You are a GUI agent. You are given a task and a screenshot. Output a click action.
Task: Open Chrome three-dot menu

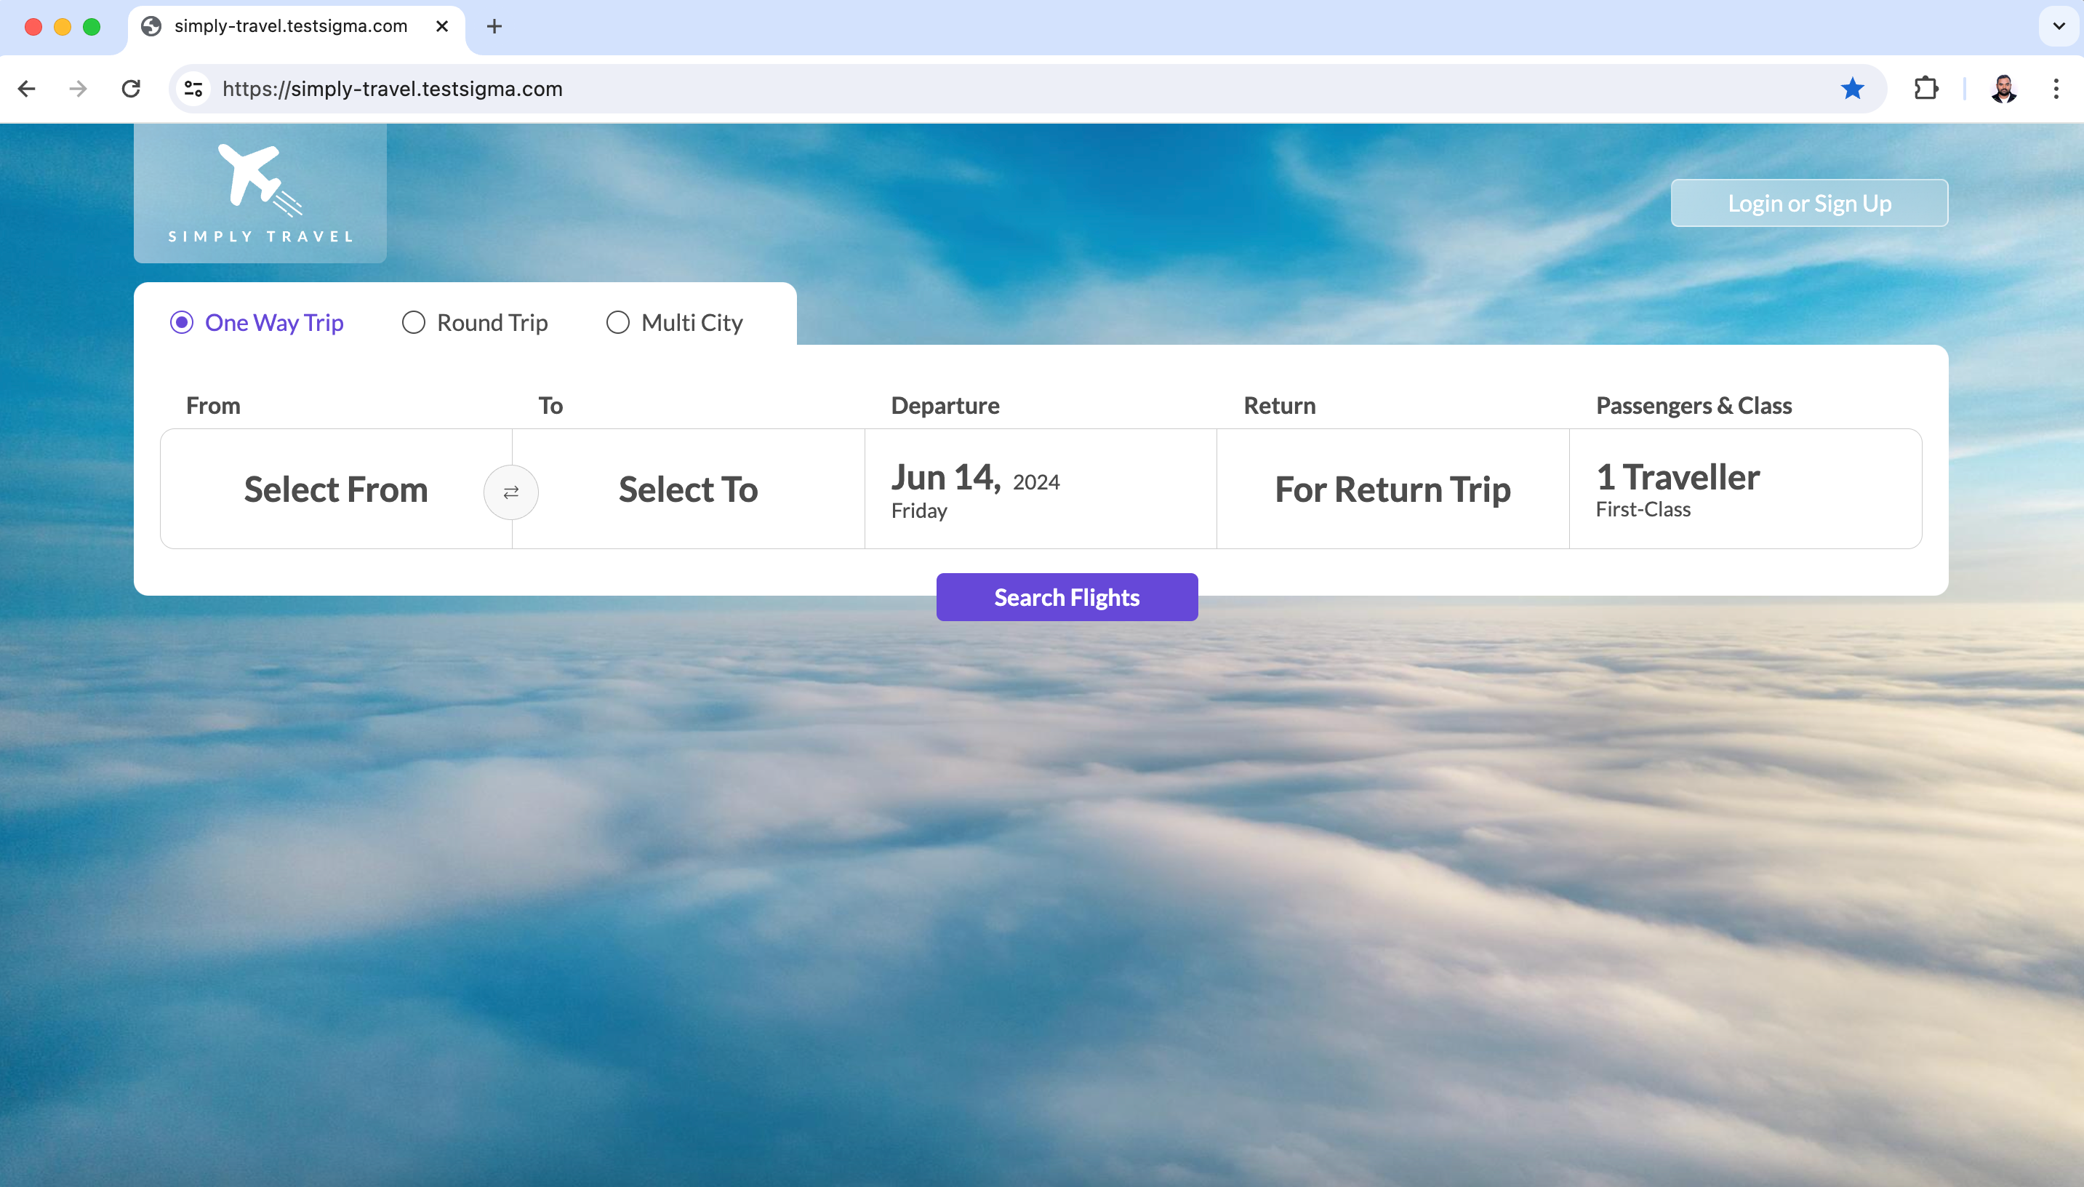point(2056,89)
